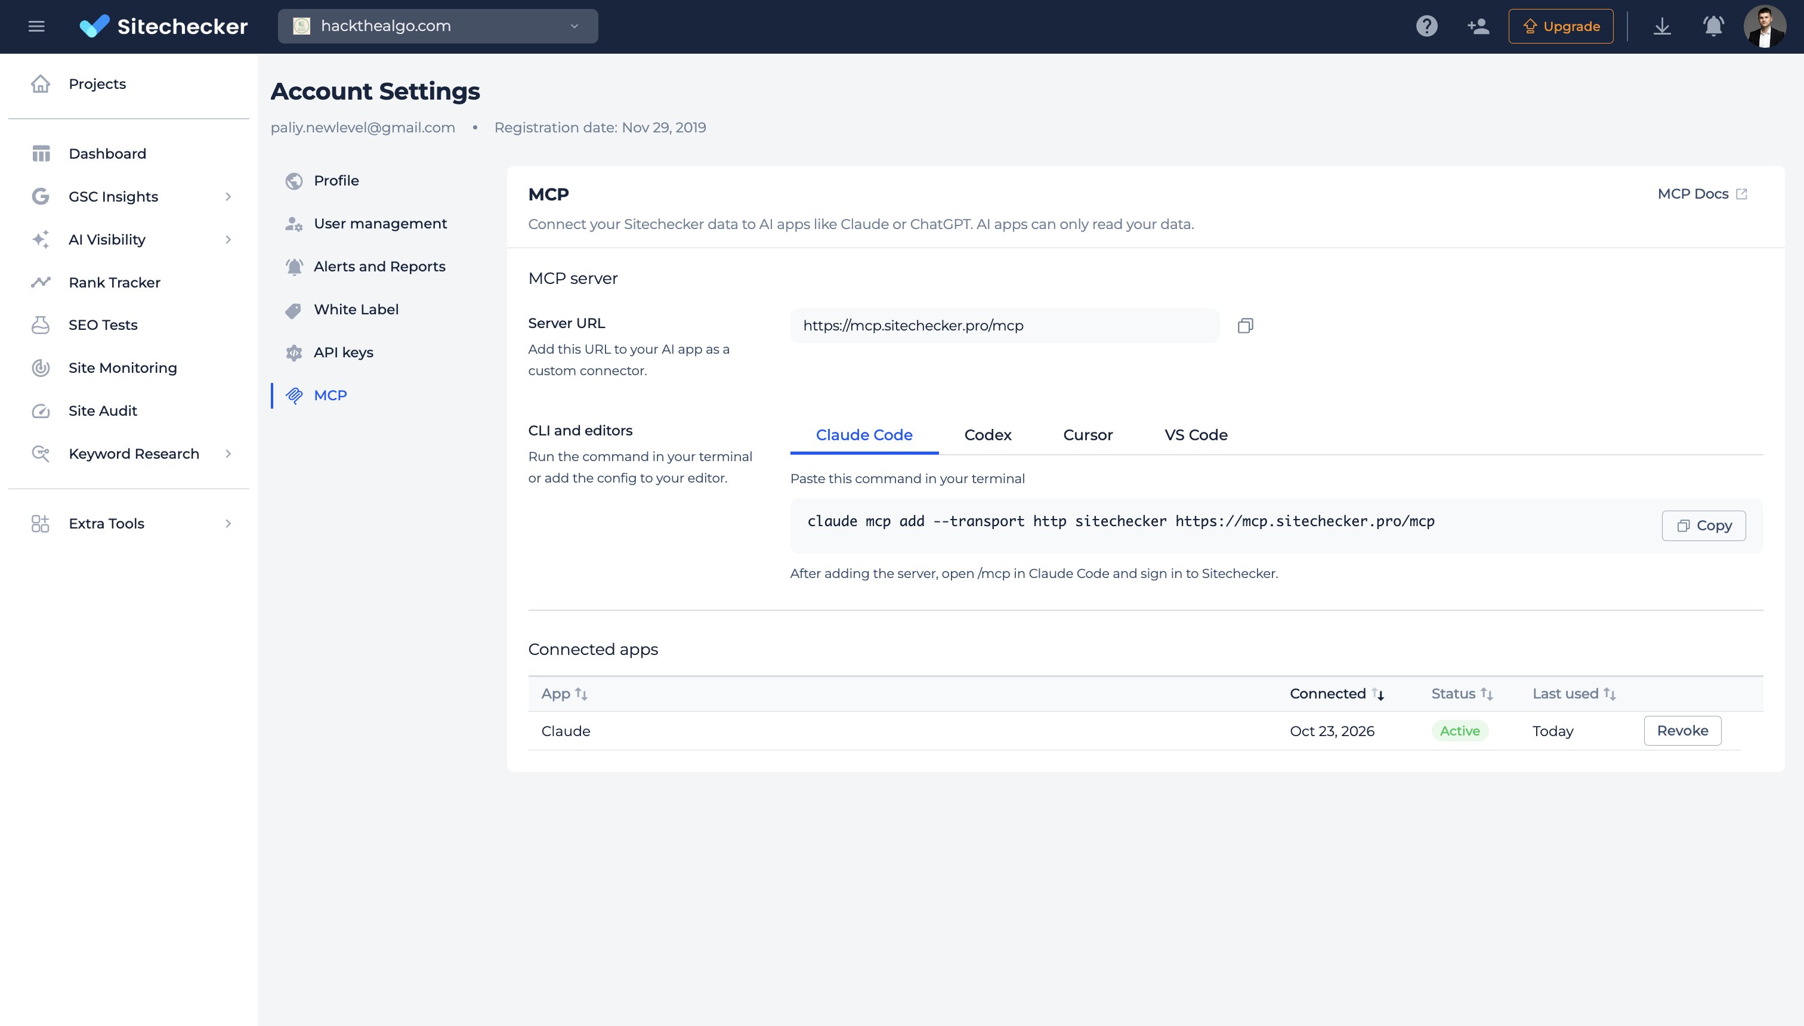Open the hackthealgo.com project dropdown

click(x=438, y=26)
